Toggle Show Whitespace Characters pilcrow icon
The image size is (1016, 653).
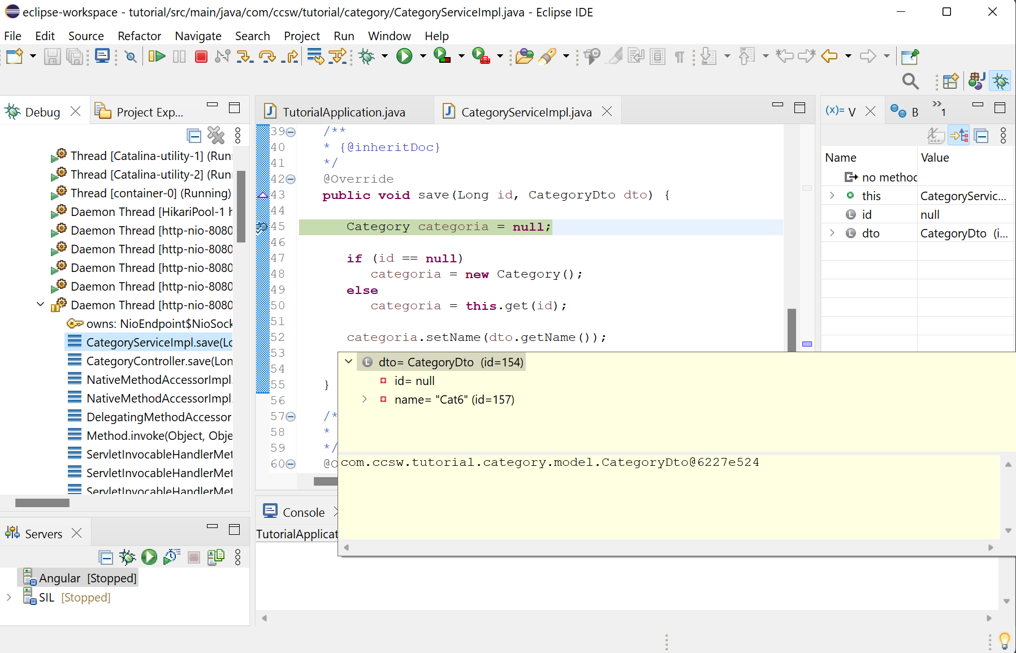click(679, 57)
